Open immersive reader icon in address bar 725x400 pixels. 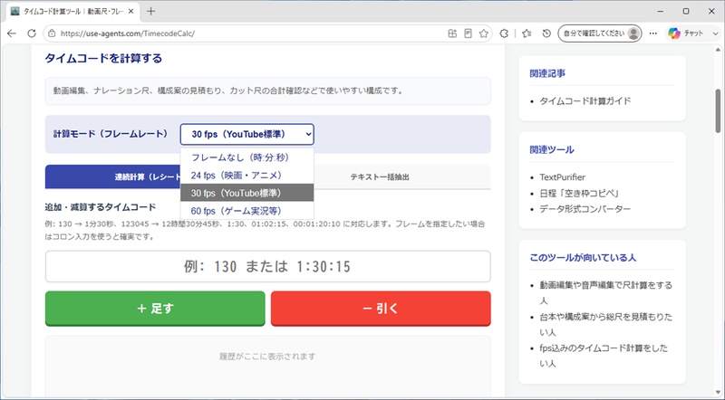point(468,33)
